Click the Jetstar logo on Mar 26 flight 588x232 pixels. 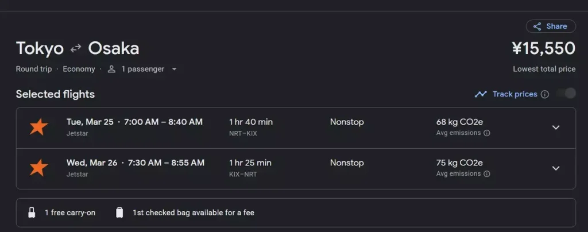click(39, 168)
